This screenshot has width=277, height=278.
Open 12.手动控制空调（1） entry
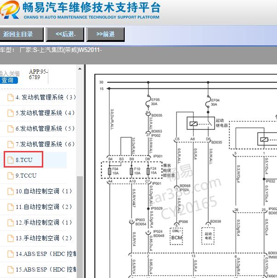click(44, 222)
